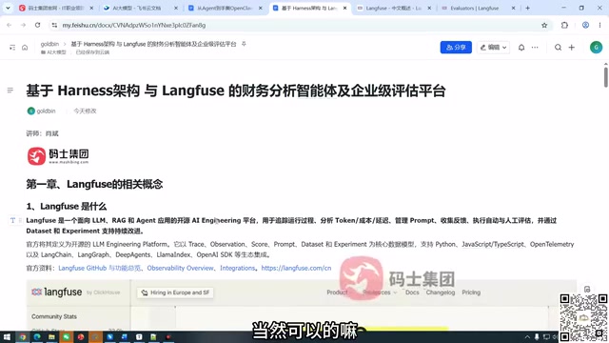
Task: Open File Explorer from the taskbar
Action: tap(51, 336)
